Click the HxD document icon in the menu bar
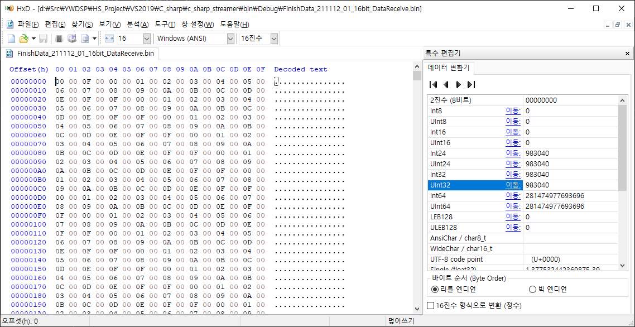This screenshot has height=327, width=635. pyautogui.click(x=10, y=25)
